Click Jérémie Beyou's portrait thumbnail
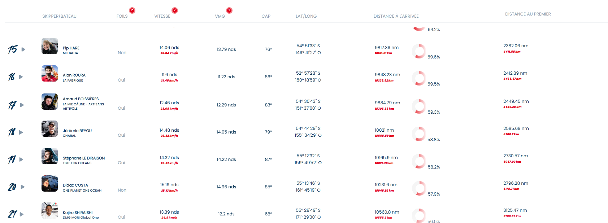 pyautogui.click(x=49, y=129)
